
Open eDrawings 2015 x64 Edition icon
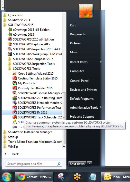pyautogui.click(x=10, y=30)
